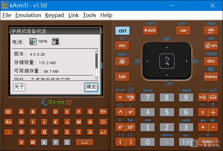The height and width of the screenshot is (151, 223).
Task: Click the letter A key
Action: [21, 112]
